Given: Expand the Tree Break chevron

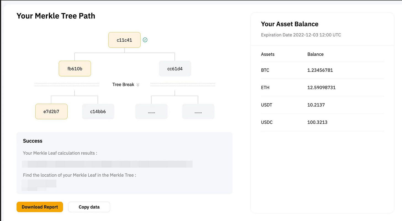Looking at the screenshot, I should [138, 85].
